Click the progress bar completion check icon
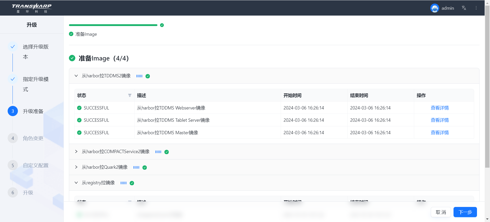The height and width of the screenshot is (222, 490). pyautogui.click(x=162, y=25)
